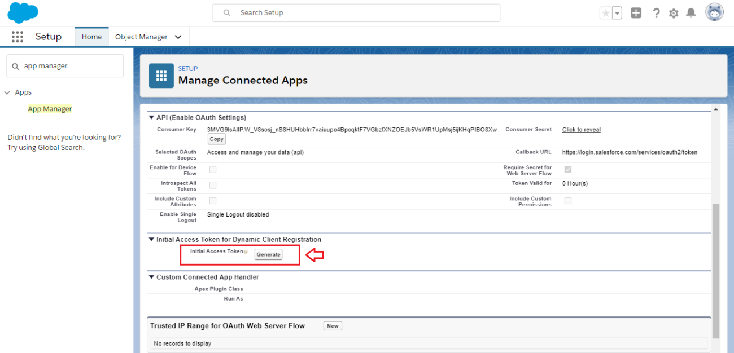Click the user avatar profile icon

714,11
